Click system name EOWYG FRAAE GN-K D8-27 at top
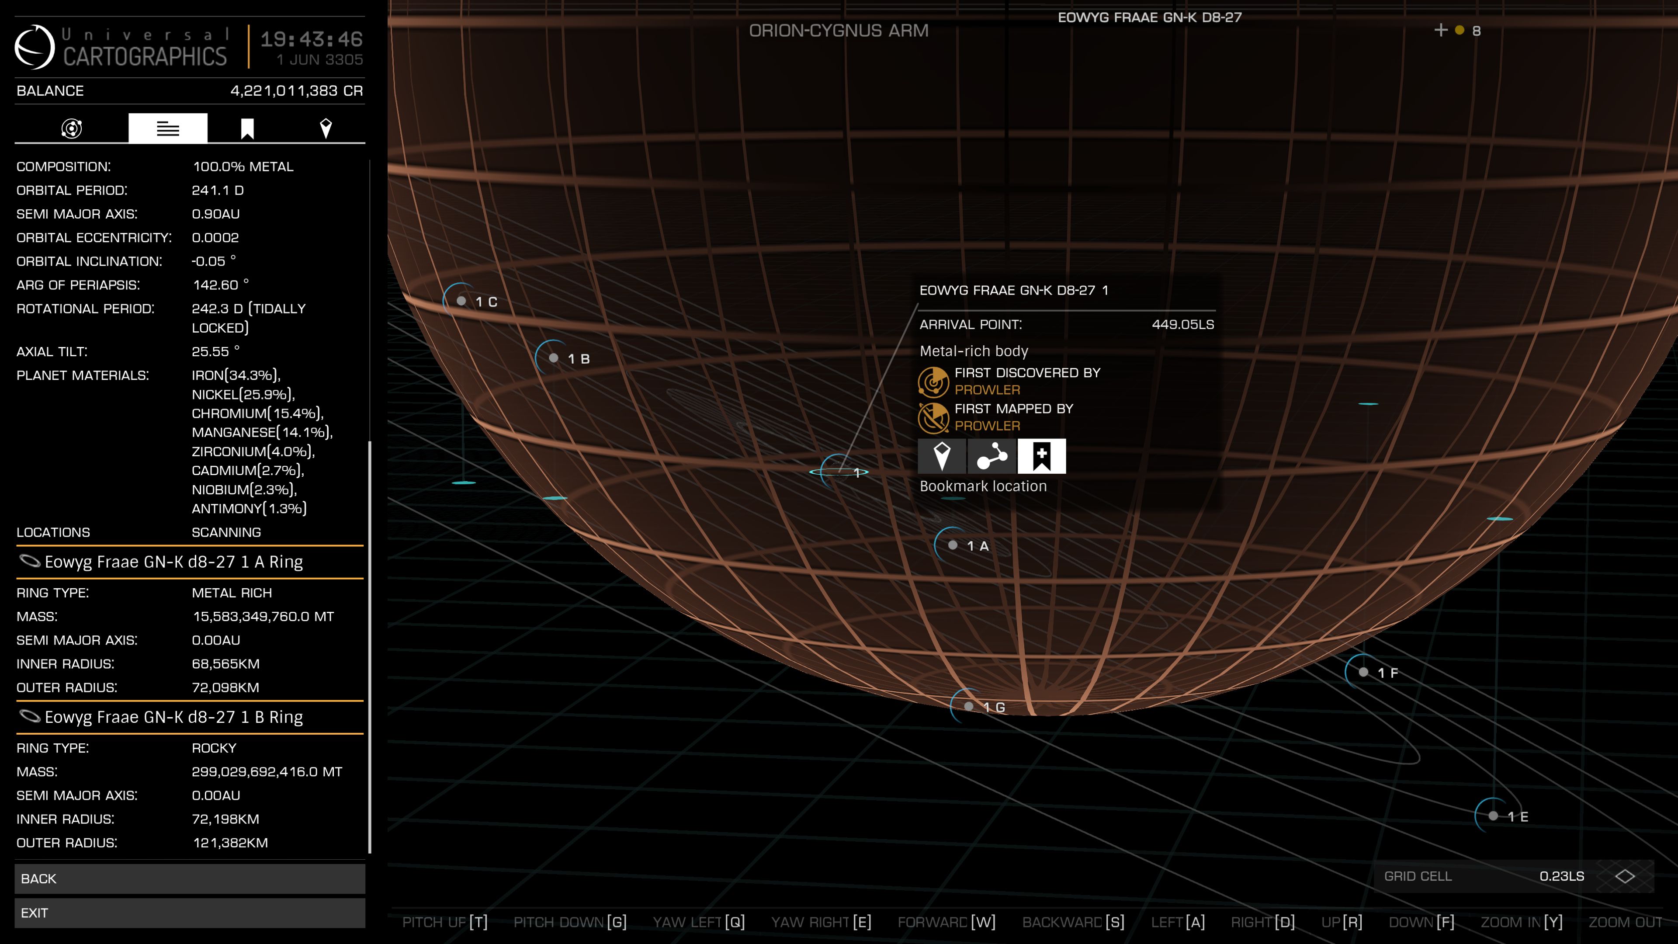 pyautogui.click(x=1150, y=17)
